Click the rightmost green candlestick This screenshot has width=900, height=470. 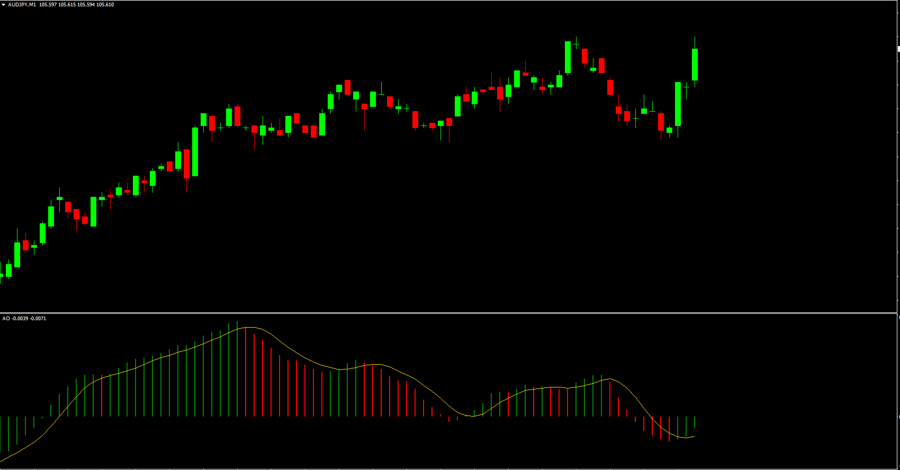(x=695, y=65)
